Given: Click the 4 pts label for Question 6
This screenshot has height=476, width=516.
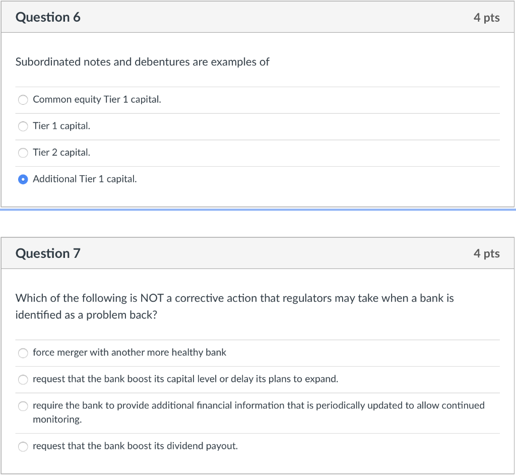Looking at the screenshot, I should (487, 17).
